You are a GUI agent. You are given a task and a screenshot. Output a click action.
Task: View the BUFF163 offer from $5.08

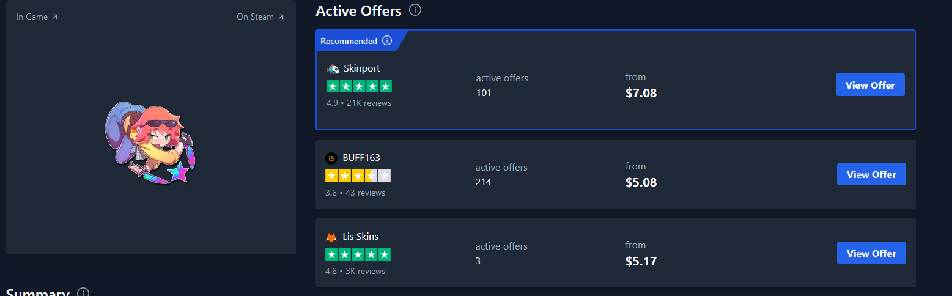[871, 174]
